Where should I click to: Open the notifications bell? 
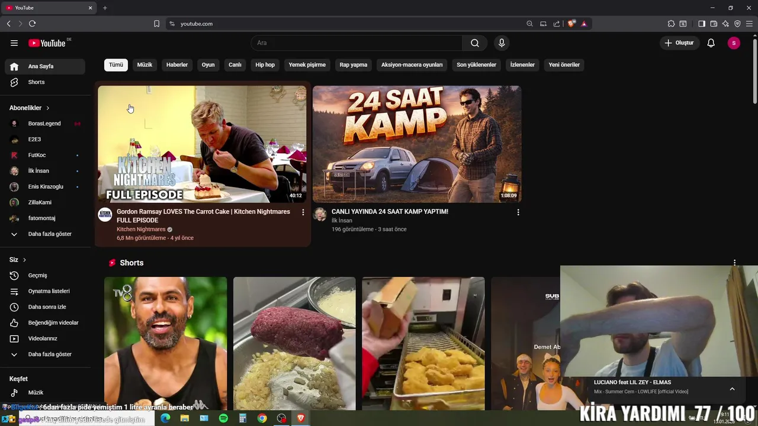(711, 43)
